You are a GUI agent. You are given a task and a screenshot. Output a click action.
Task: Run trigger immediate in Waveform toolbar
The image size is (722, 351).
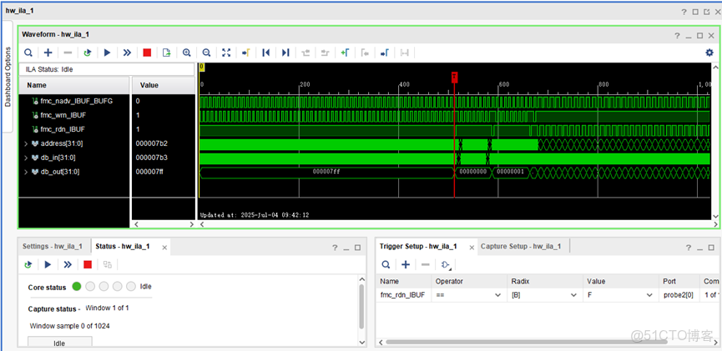coord(127,53)
